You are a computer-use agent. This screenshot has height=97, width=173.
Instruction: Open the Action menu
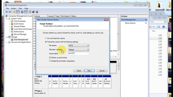click(x=14, y=8)
